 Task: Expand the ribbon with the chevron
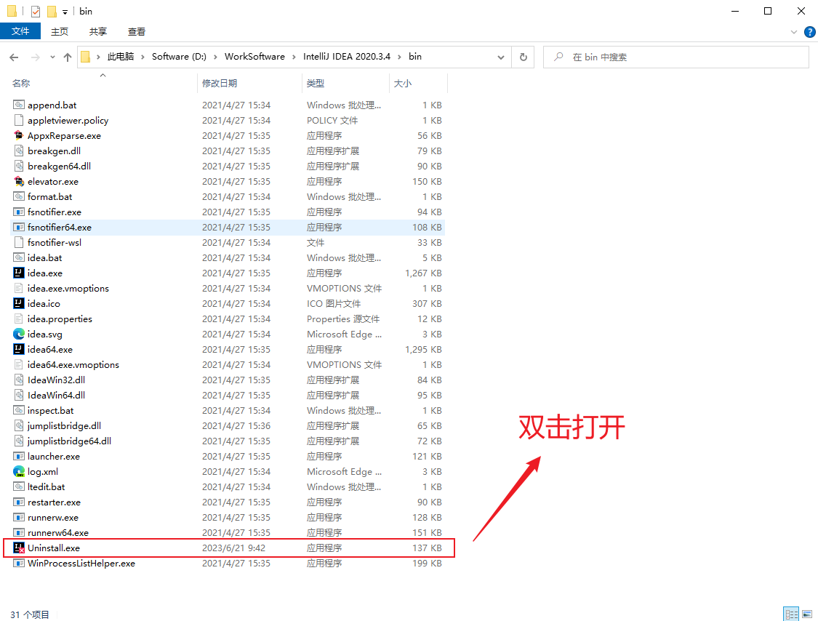pos(794,32)
